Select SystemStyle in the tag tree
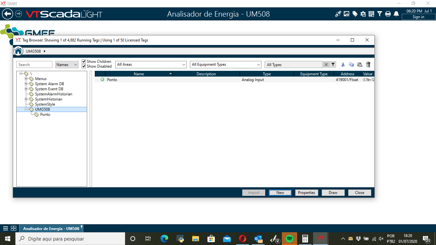This screenshot has width=436, height=245. coord(45,104)
